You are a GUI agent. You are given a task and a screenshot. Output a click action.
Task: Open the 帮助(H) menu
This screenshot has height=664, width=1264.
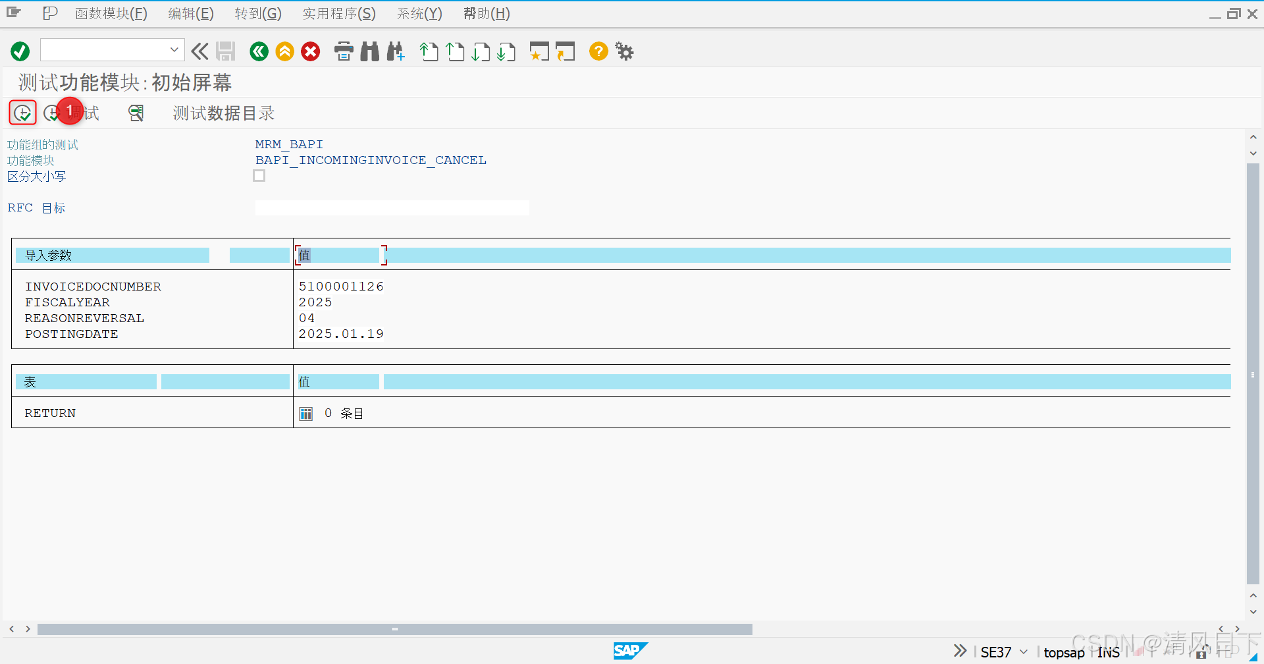pyautogui.click(x=487, y=13)
